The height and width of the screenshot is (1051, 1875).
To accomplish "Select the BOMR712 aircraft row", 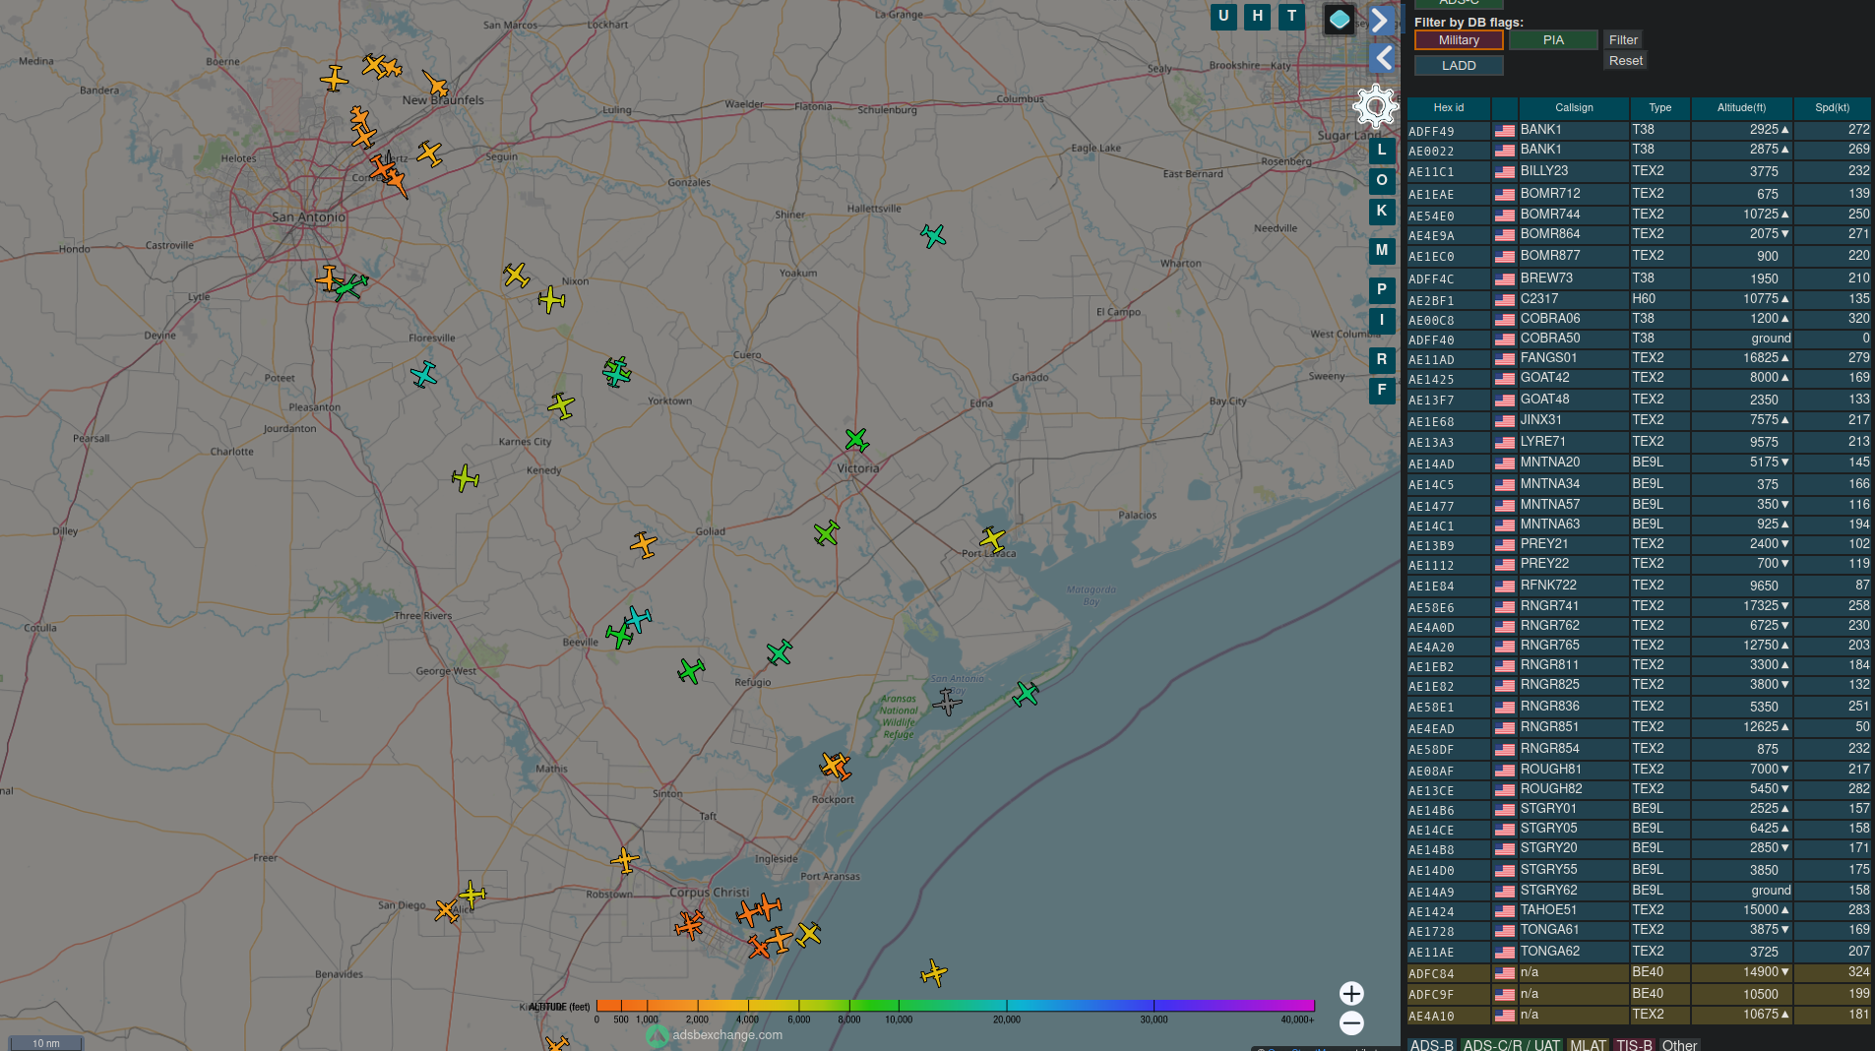I will pyautogui.click(x=1638, y=194).
